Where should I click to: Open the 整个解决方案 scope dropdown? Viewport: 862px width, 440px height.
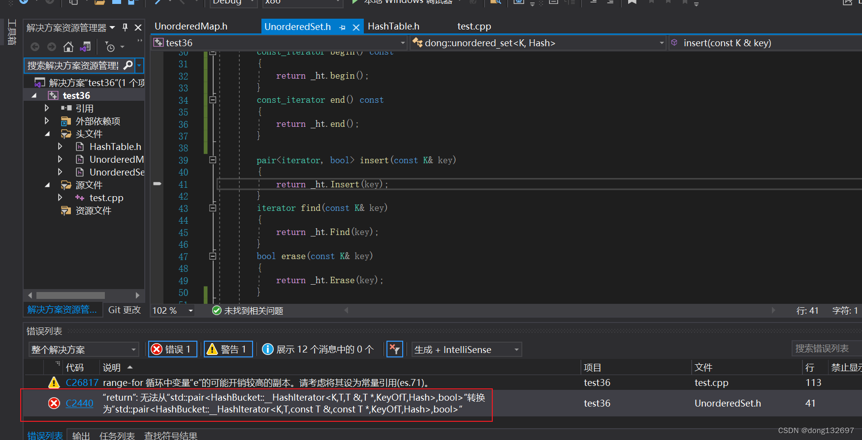(83, 350)
